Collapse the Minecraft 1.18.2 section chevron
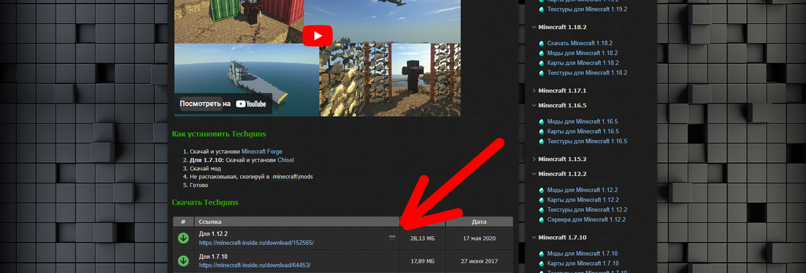The image size is (806, 273). point(533,28)
